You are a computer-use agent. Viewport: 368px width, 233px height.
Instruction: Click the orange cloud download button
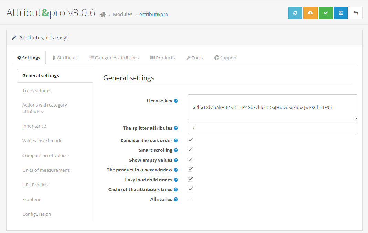[x=310, y=13]
